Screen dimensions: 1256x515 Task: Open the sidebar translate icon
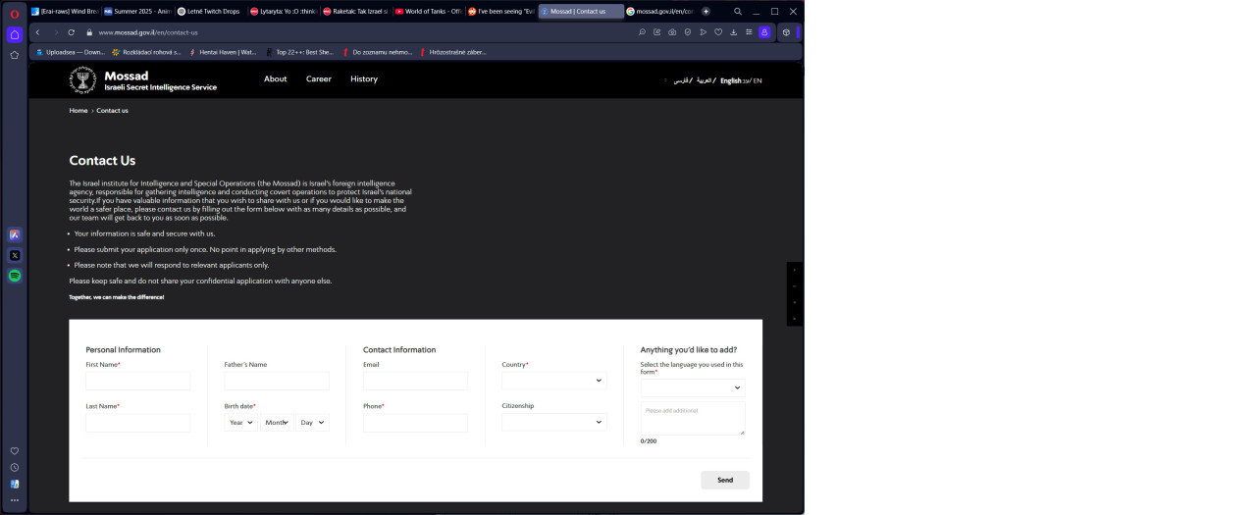click(14, 484)
